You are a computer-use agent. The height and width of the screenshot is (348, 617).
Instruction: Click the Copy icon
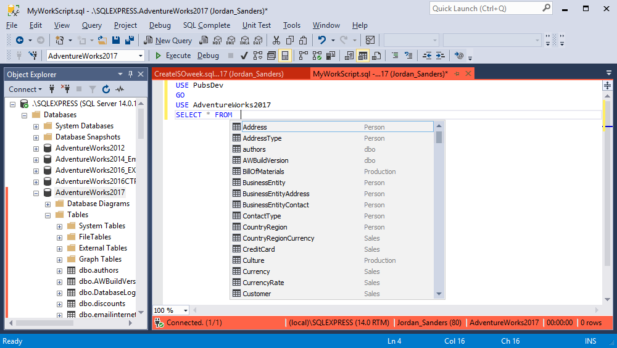pyautogui.click(x=290, y=40)
